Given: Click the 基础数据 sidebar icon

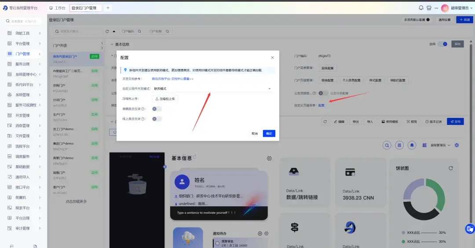Looking at the screenshot, I should coord(9,167).
